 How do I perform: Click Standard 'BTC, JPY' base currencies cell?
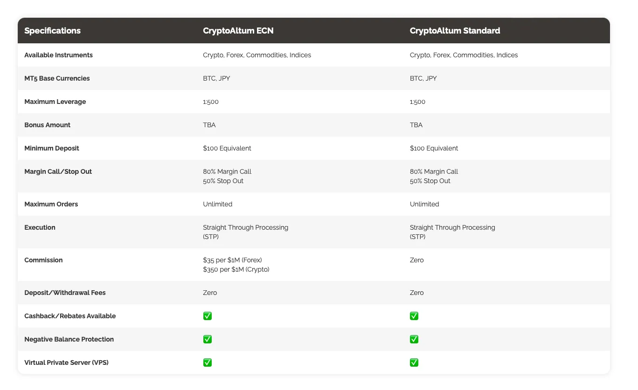pos(423,78)
